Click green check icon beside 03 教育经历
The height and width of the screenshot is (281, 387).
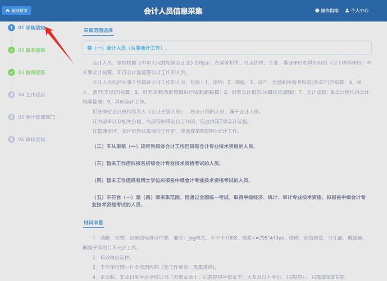[11, 72]
